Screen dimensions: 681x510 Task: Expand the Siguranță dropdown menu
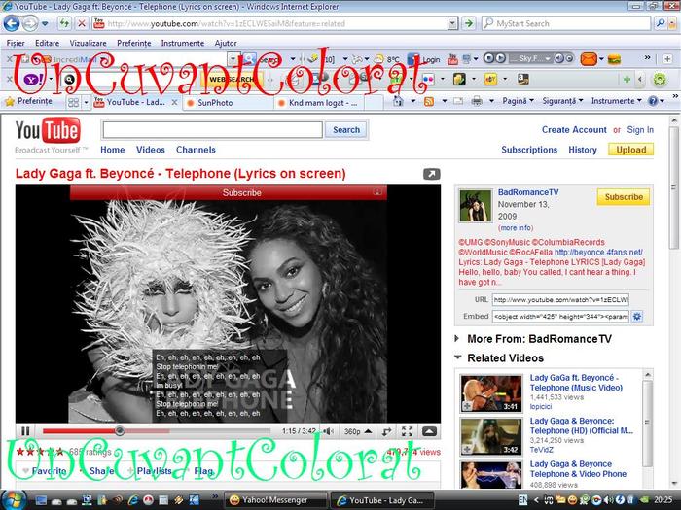(562, 101)
